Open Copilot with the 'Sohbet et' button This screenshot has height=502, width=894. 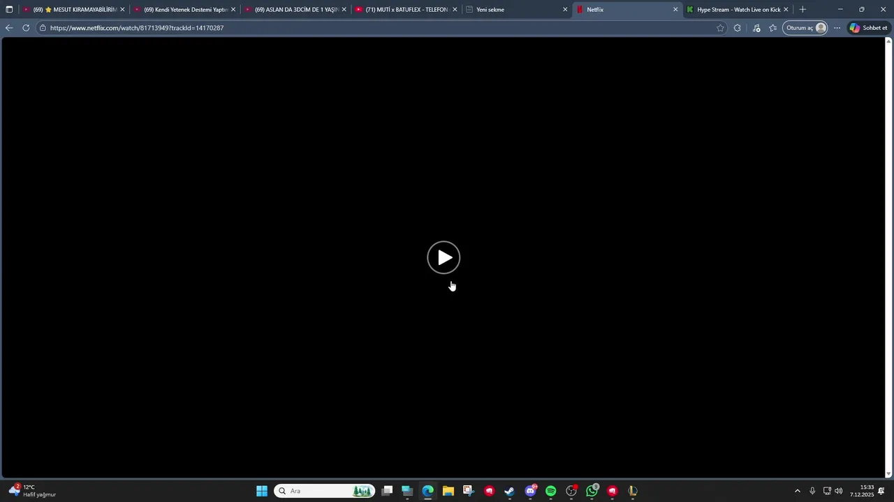click(x=868, y=28)
